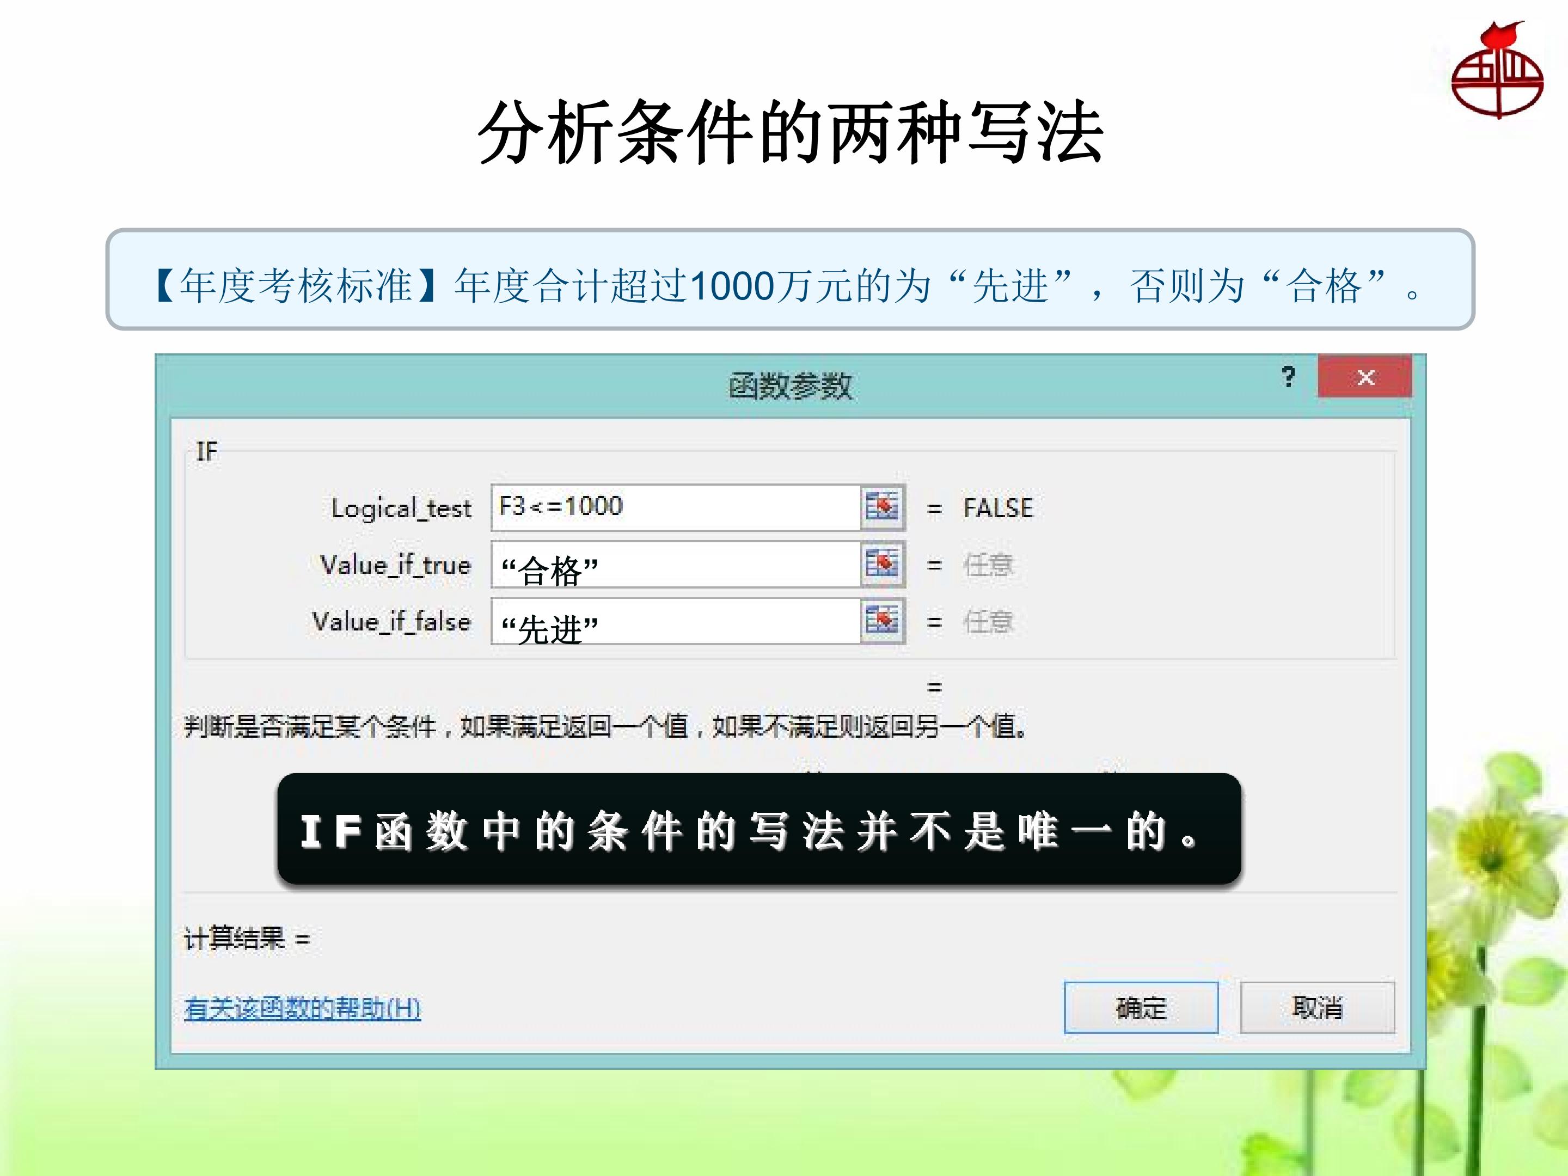The width and height of the screenshot is (1568, 1176).
Task: Cancel the dialog with 取消 button
Action: coord(1317,1007)
